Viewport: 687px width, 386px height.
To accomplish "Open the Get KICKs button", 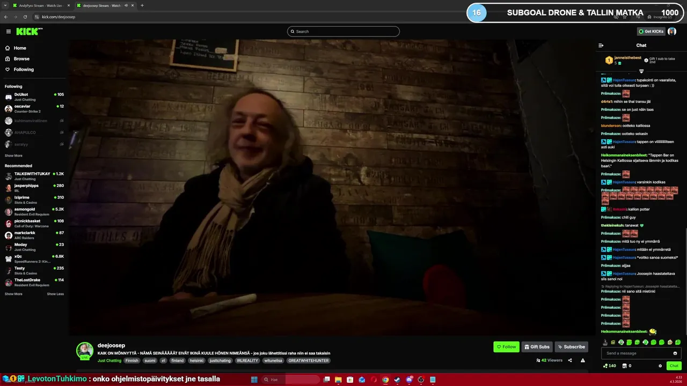I will coord(651,32).
